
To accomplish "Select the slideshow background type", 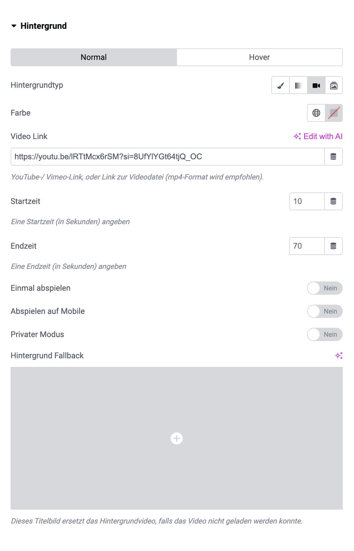I will 334,85.
